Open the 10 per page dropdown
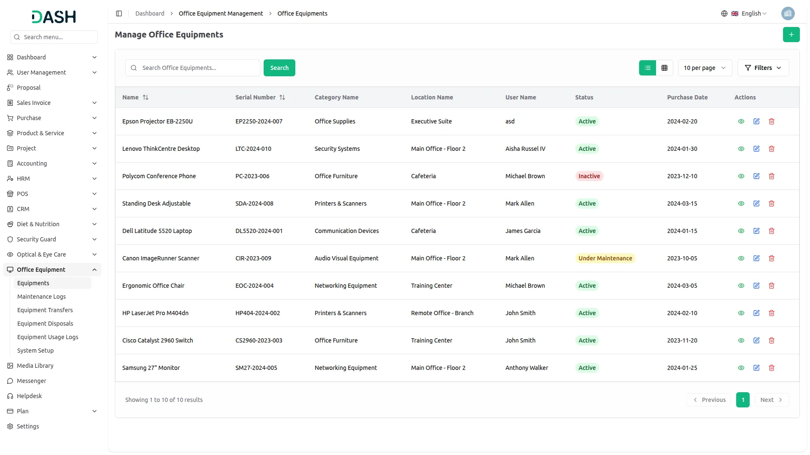 (x=705, y=68)
